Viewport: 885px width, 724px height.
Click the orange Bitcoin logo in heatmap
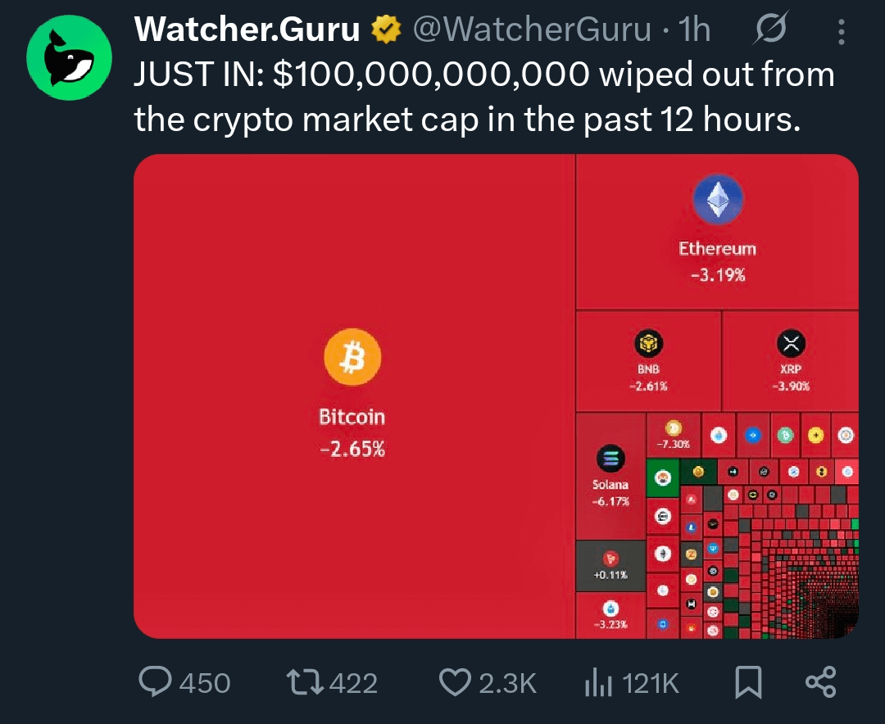pyautogui.click(x=352, y=357)
